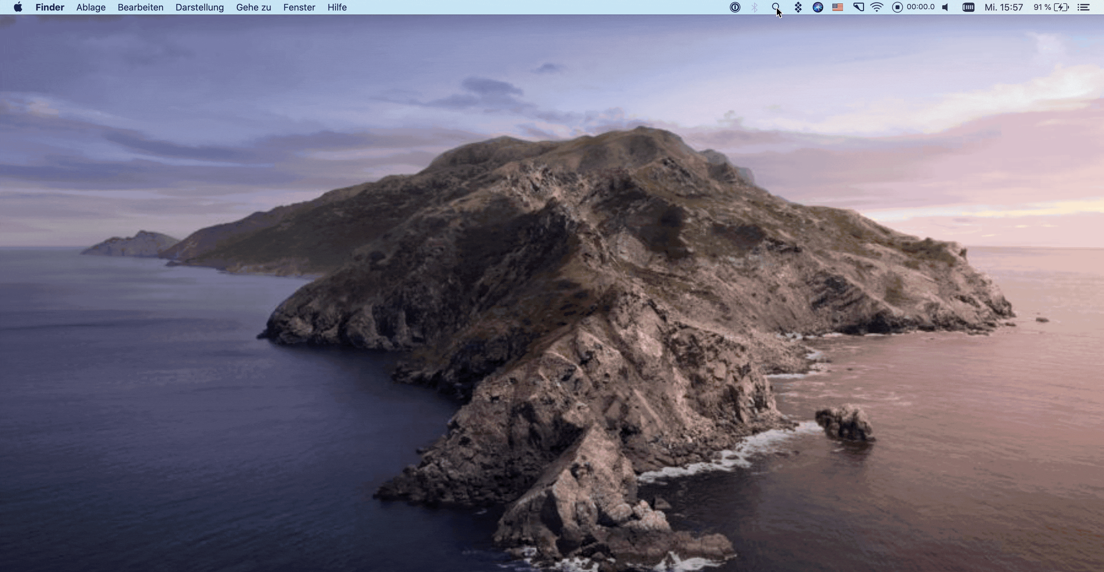Open the Finder app menu
The width and height of the screenshot is (1104, 572).
[x=50, y=7]
